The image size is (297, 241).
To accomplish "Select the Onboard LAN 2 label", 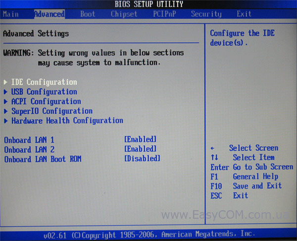I will point(29,150).
